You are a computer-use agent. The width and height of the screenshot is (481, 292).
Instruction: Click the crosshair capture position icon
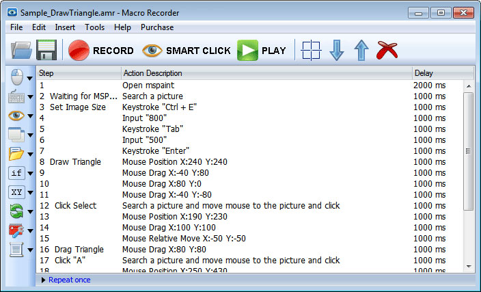pos(311,51)
